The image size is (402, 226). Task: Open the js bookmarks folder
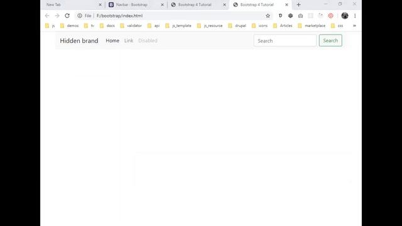tap(50, 26)
